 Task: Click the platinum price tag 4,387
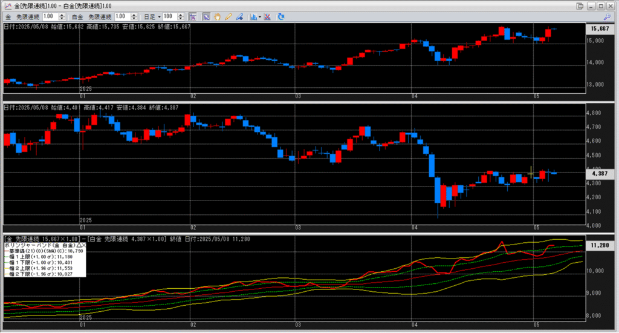coord(600,174)
